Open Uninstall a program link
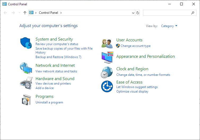Screen dimensions: 200x140 pos(49,102)
